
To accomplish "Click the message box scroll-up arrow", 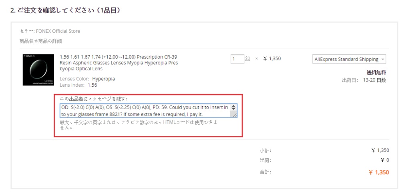I will (234, 106).
